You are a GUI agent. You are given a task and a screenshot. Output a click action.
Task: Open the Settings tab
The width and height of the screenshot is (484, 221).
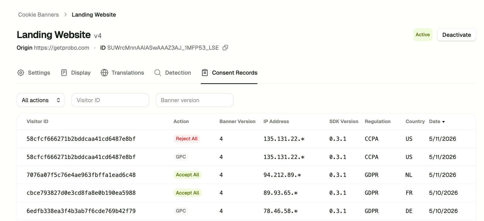34,73
